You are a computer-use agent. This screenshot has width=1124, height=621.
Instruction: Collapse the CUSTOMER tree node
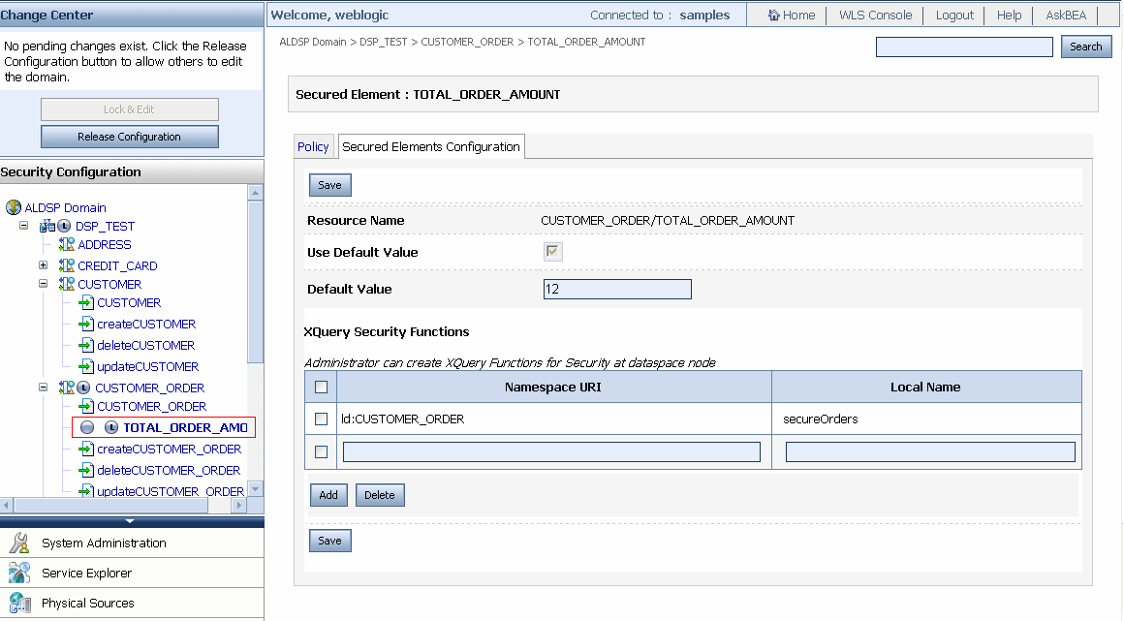coord(43,283)
